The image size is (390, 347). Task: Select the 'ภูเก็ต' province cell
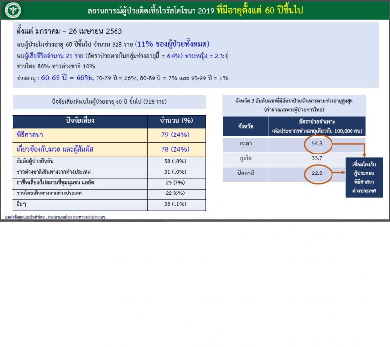click(246, 158)
